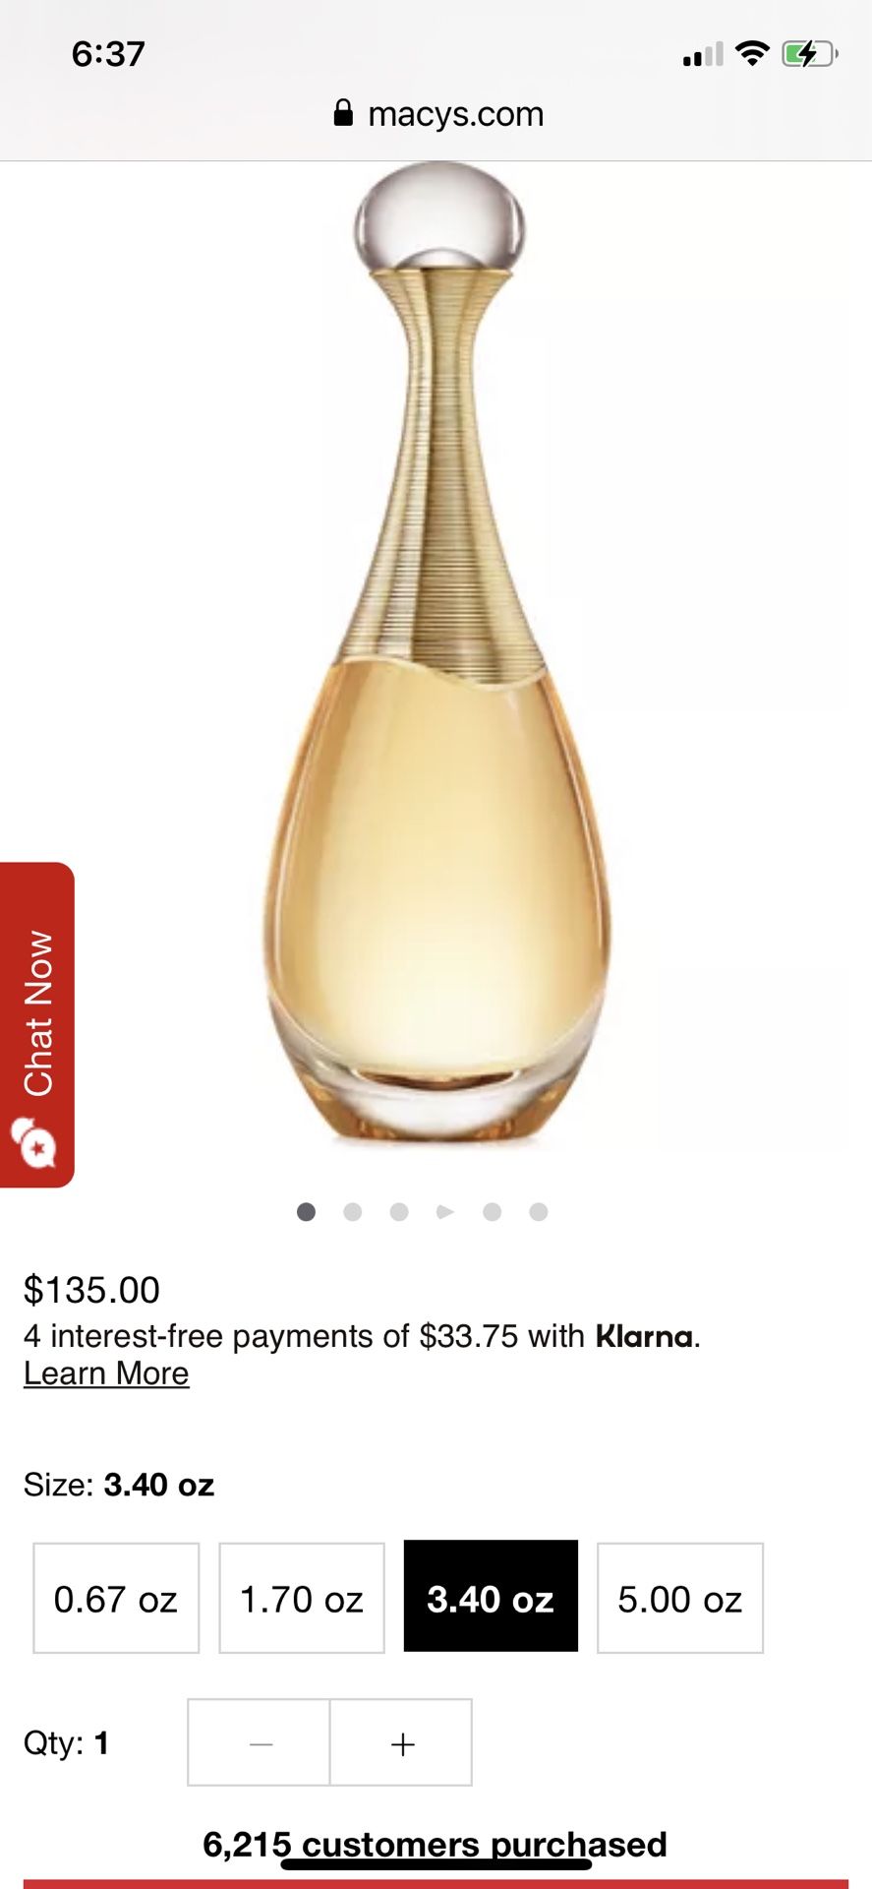Decrease quantity with the minus button

tap(260, 1742)
